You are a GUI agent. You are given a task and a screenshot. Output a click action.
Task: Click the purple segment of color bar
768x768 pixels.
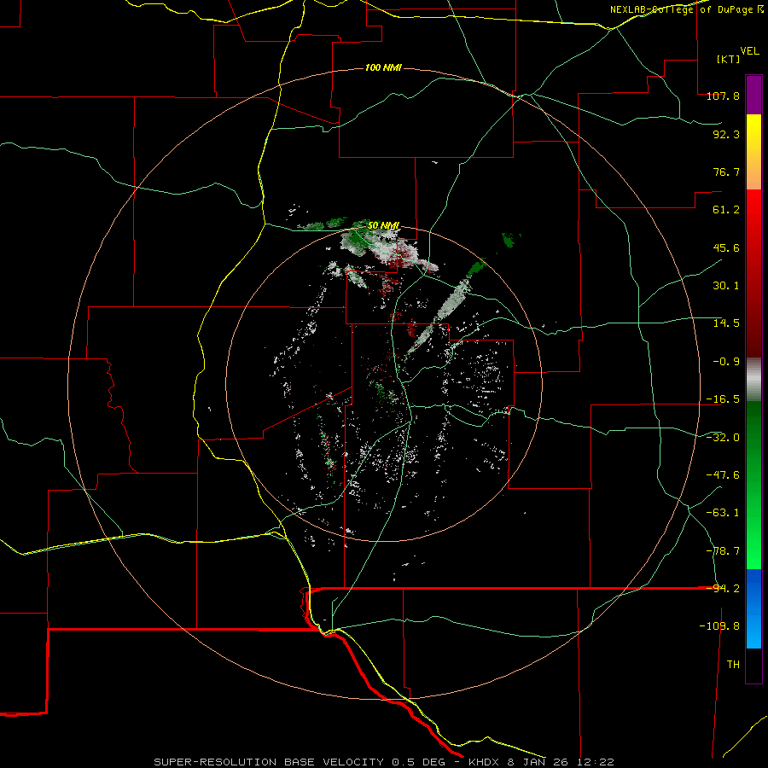(x=753, y=95)
